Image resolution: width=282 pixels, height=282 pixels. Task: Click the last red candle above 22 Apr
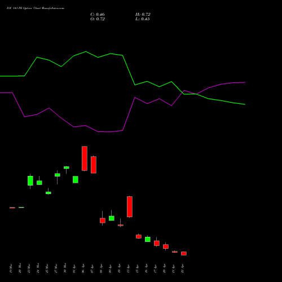[184, 253]
